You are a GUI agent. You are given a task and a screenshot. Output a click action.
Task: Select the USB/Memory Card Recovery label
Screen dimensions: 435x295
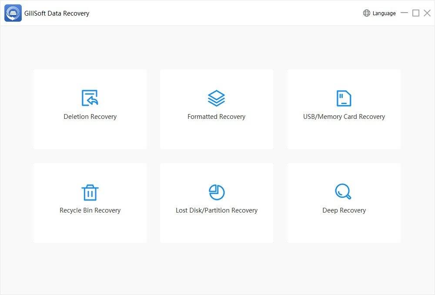tap(344, 117)
